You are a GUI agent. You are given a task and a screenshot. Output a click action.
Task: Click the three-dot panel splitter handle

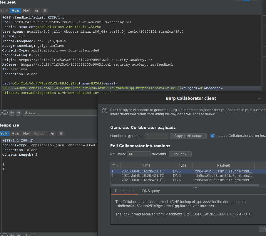pyautogui.click(x=195, y=187)
